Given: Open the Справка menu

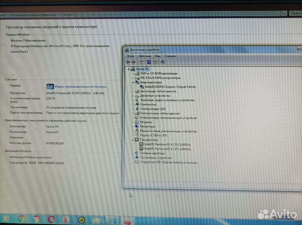Looking at the screenshot, I should (170, 56).
